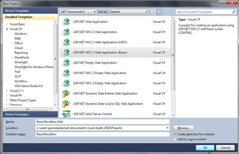Click the tree vertical scroll up arrow
This screenshot has width=239, height=154.
click(x=56, y=22)
